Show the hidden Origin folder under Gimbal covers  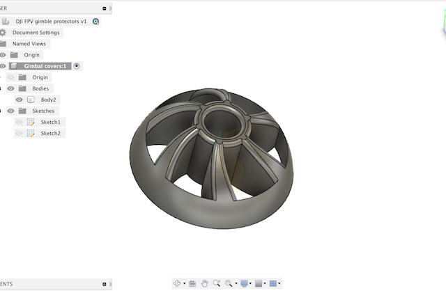[11, 77]
